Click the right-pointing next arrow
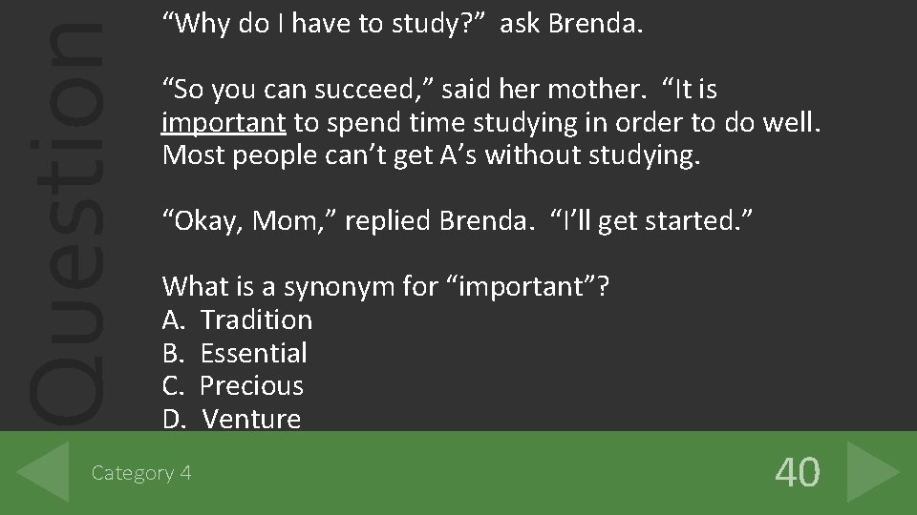The width and height of the screenshot is (917, 515). 870,471
